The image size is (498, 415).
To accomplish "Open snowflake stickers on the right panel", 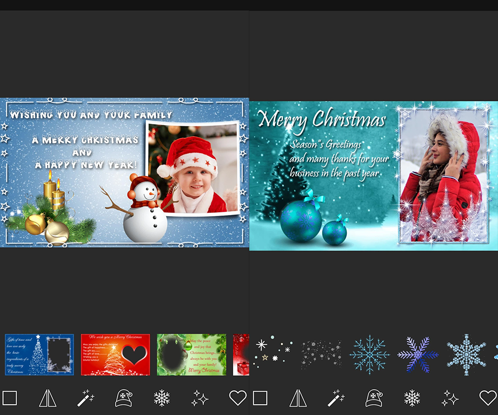I will click(412, 397).
